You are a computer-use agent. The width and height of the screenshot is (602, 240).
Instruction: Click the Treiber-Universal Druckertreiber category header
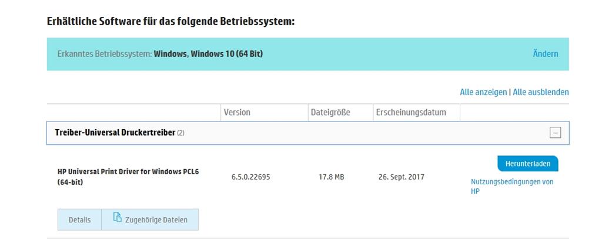(307, 133)
